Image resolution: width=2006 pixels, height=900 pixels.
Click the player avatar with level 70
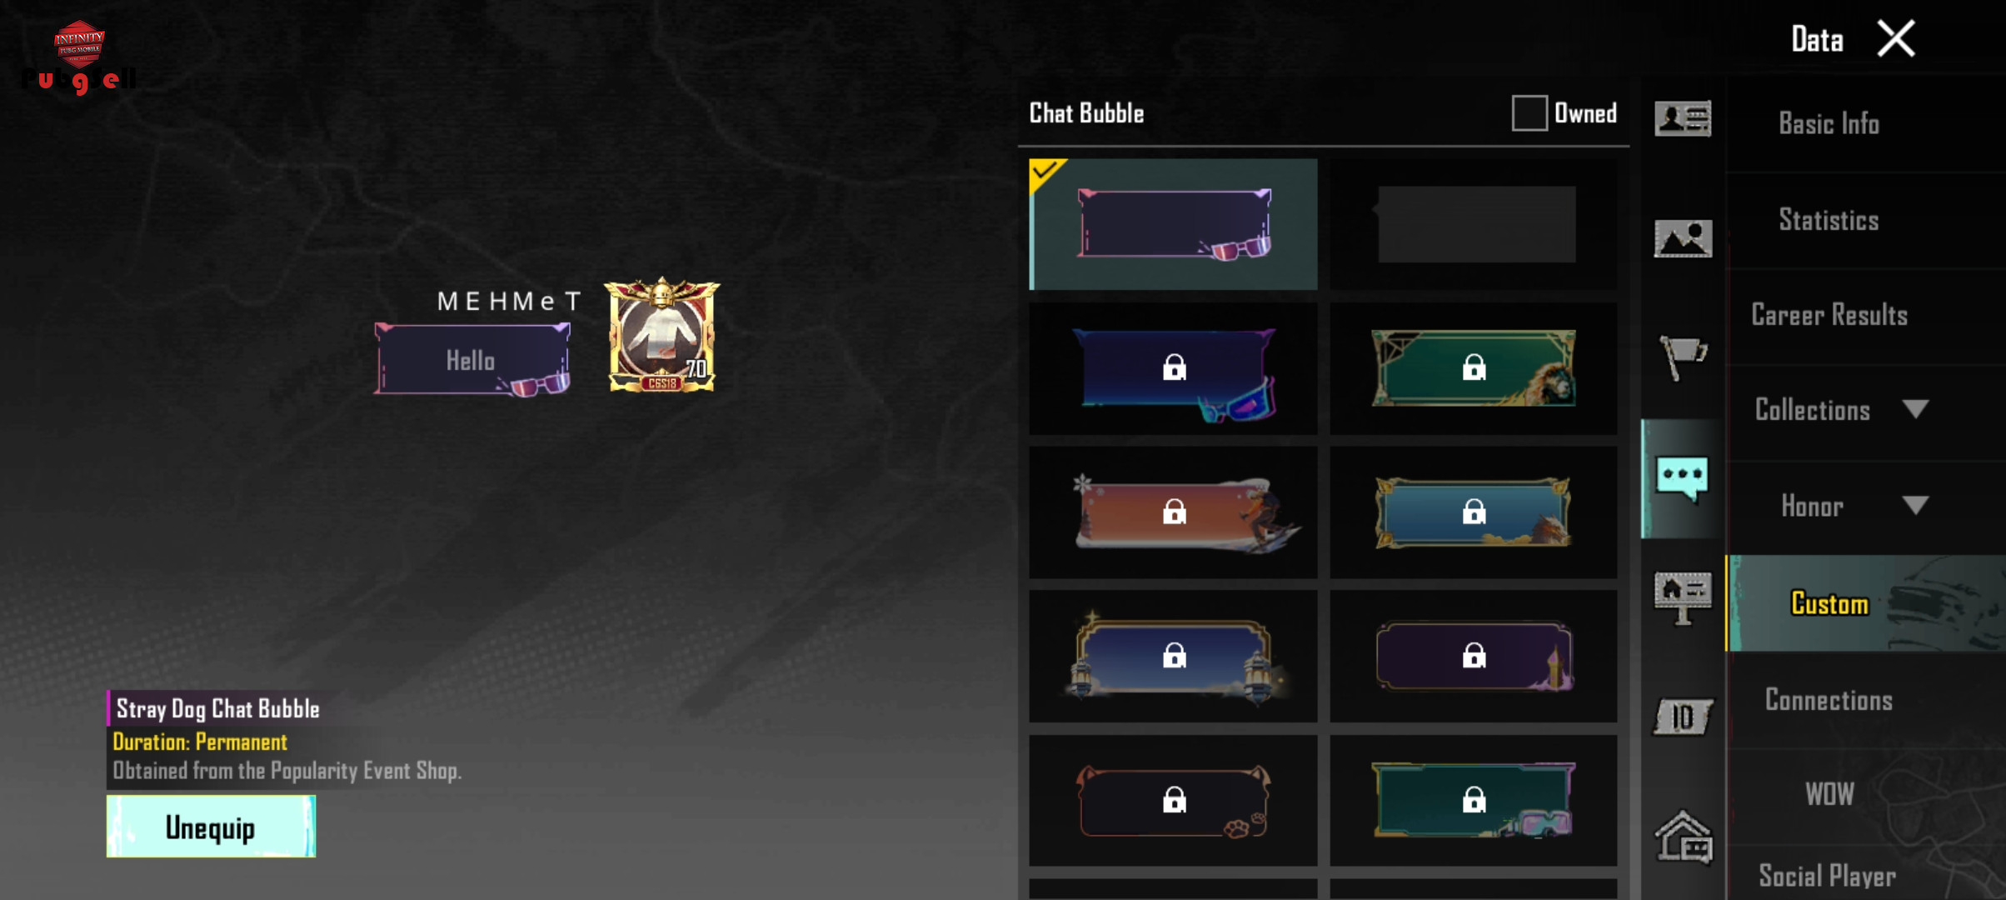point(661,336)
